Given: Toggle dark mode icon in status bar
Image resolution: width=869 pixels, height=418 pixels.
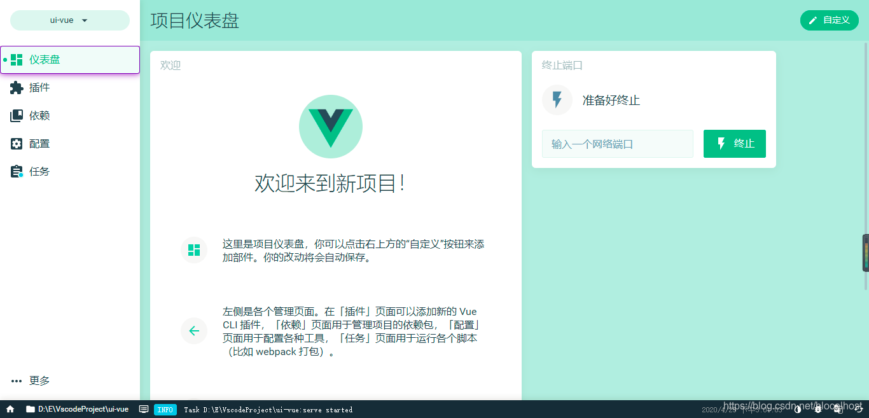Looking at the screenshot, I should [x=798, y=409].
